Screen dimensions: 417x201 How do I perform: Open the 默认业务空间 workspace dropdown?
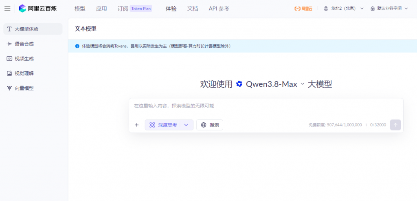coord(389,9)
